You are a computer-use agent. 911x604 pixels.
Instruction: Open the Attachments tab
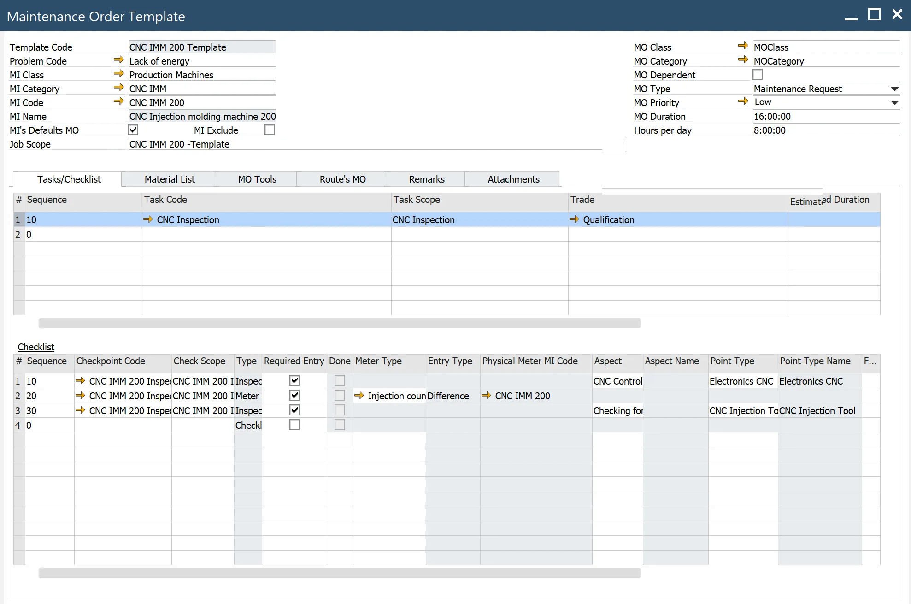[513, 179]
